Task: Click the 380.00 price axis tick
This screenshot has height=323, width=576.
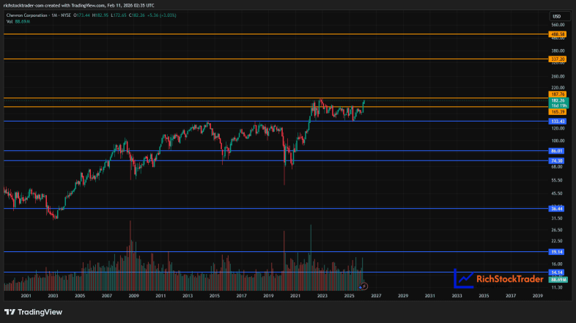Action: point(557,51)
